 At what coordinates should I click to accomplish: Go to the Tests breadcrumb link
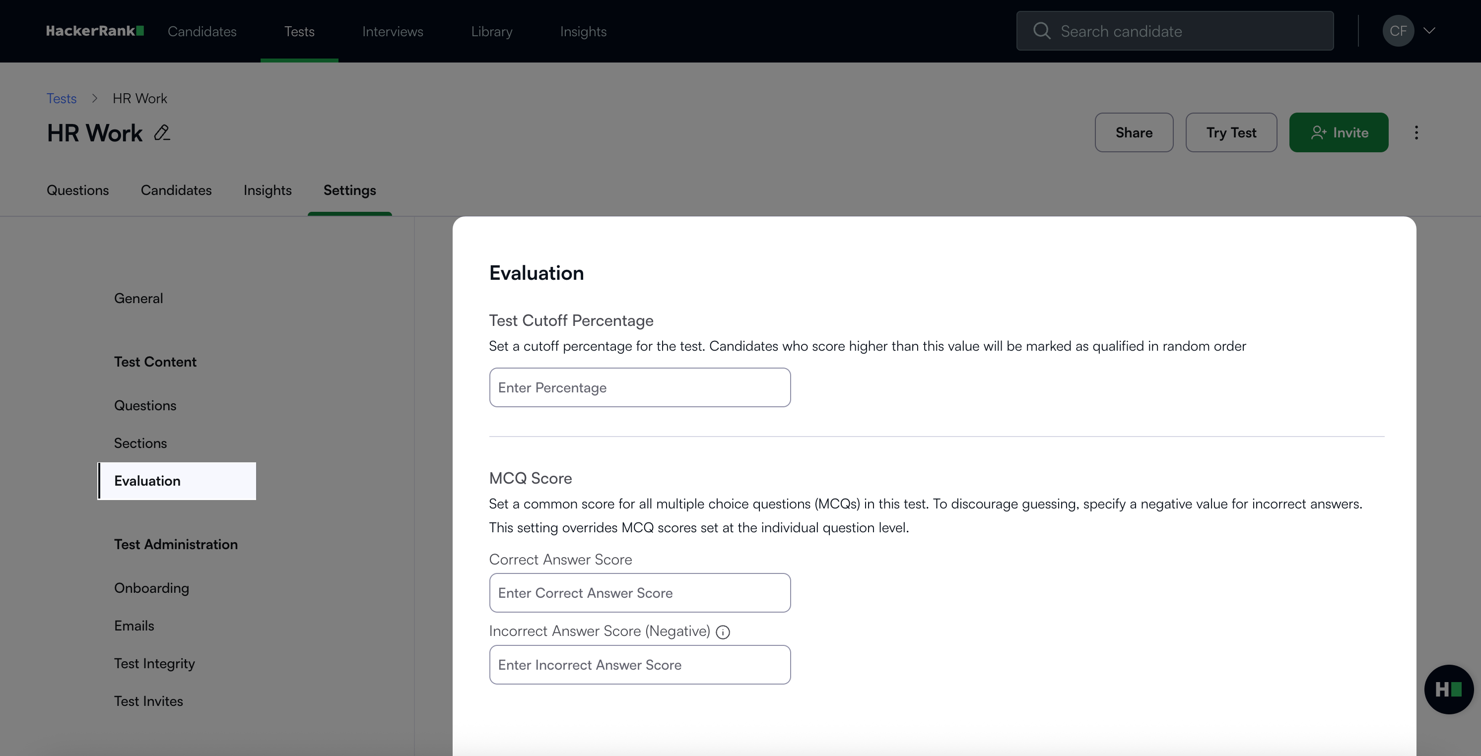(62, 99)
